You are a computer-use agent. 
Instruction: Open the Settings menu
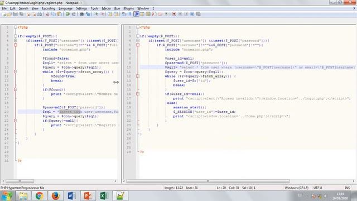click(81, 8)
